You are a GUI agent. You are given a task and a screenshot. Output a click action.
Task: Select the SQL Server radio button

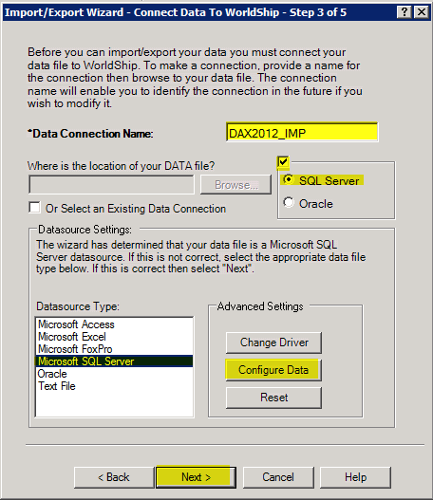289,180
